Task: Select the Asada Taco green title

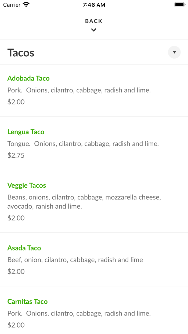Action: (x=24, y=248)
